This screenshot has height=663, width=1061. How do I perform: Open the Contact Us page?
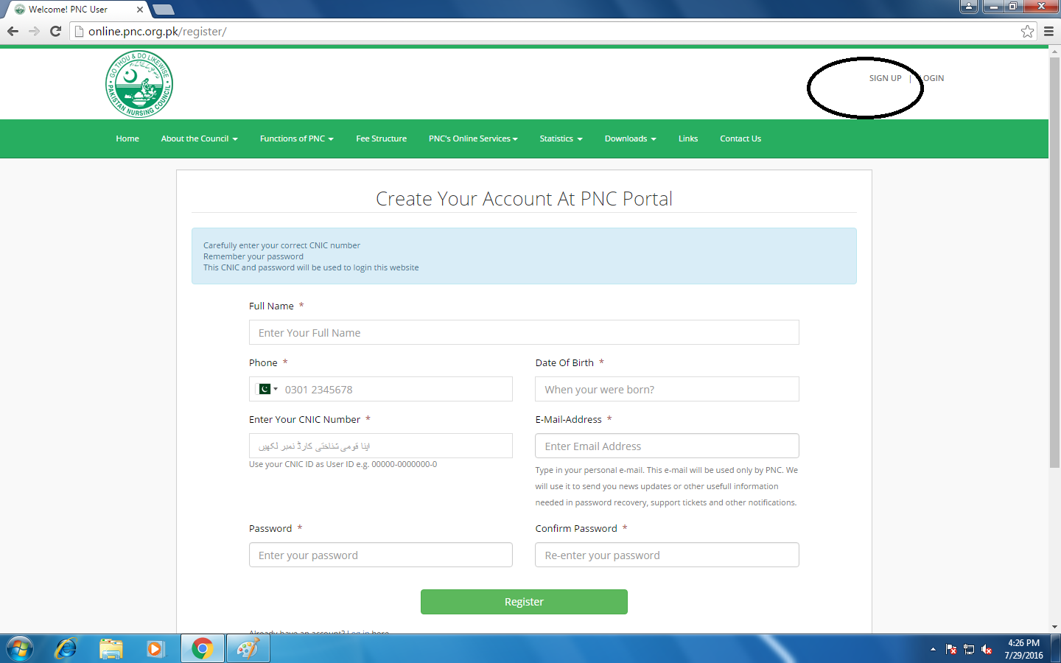point(740,138)
